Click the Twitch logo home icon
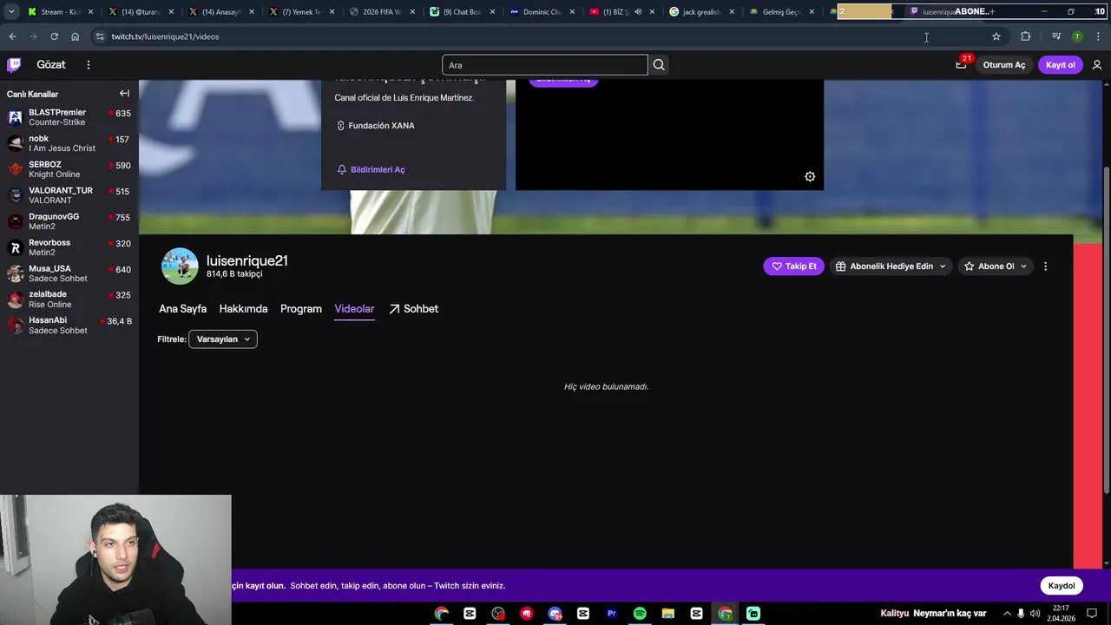The height and width of the screenshot is (625, 1111). click(14, 64)
